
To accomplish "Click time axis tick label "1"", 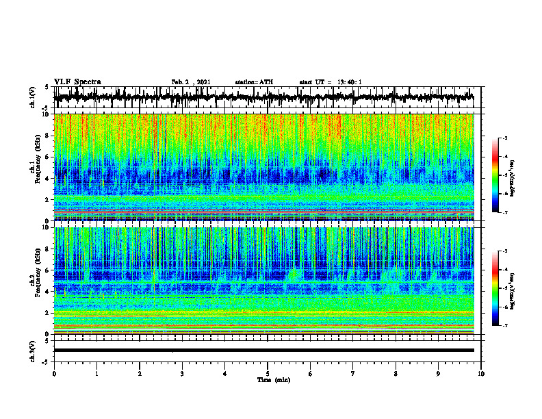I will point(96,374).
